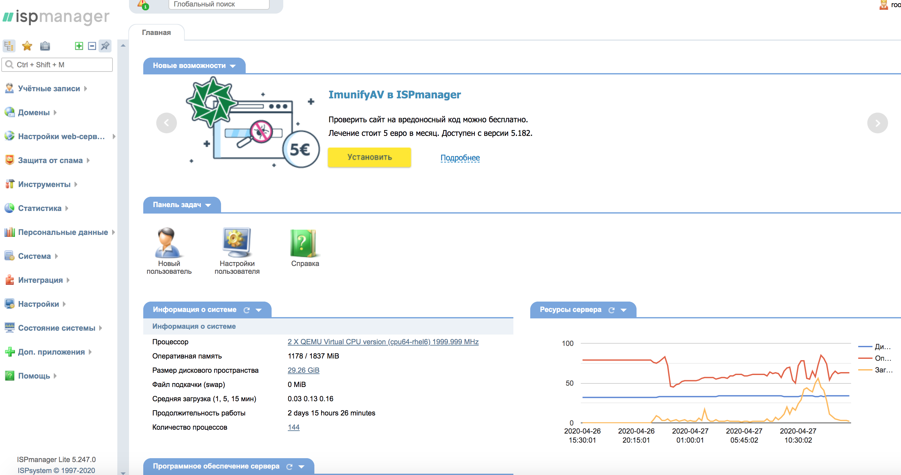Viewport: 901px width, 475px height.
Task: Expand the Учётные записи menu section
Action: click(49, 89)
